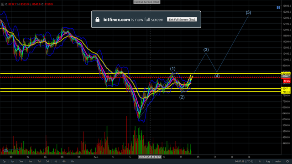Click the expand legend icon near OHLC values

click(x=3, y=4)
